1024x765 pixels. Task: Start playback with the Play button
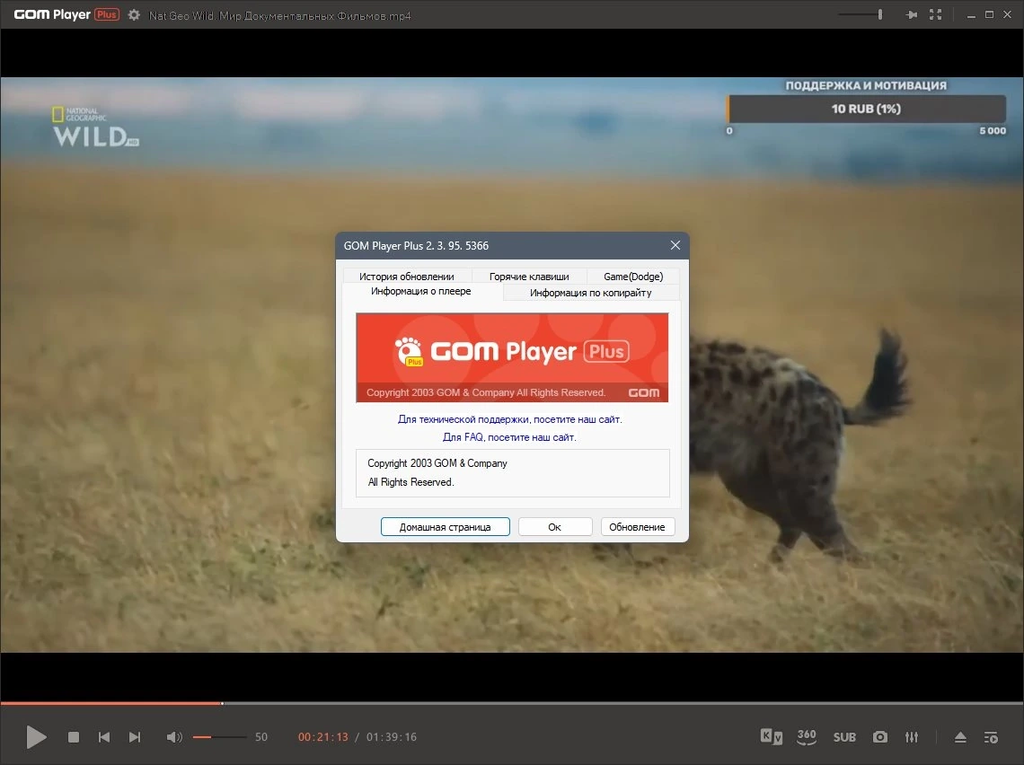[x=36, y=737]
